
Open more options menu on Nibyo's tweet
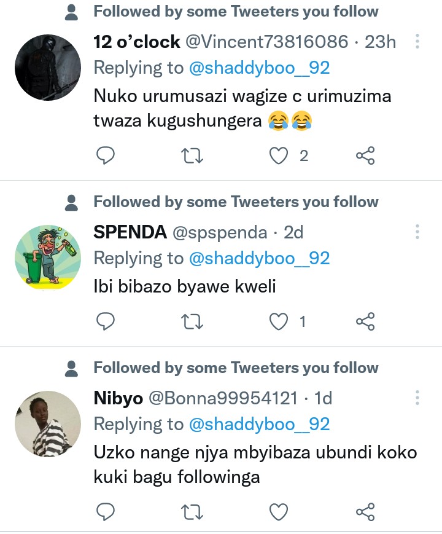pos(417,398)
